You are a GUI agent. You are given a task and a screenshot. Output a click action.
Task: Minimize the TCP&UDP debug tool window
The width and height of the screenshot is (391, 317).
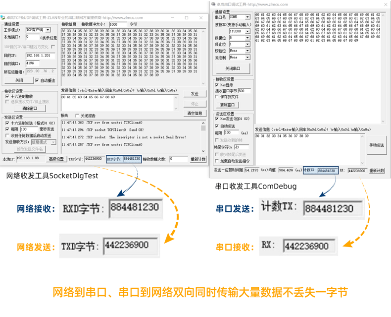[173, 18]
